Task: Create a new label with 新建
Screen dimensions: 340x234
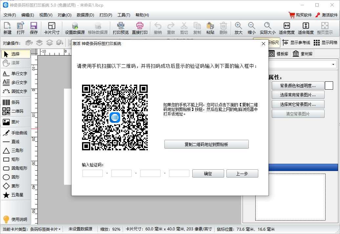Action: click(x=7, y=28)
